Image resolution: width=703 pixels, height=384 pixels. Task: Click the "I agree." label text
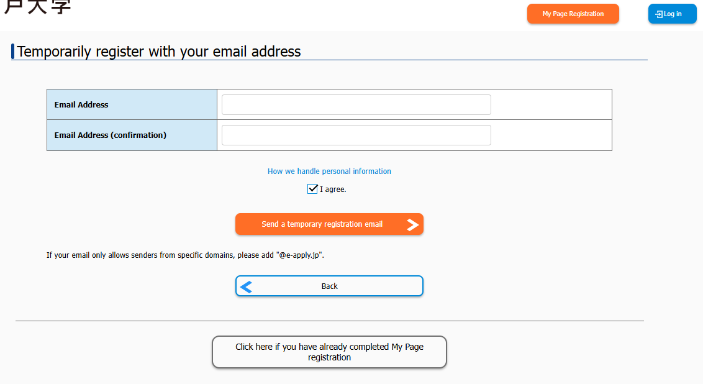click(x=333, y=190)
